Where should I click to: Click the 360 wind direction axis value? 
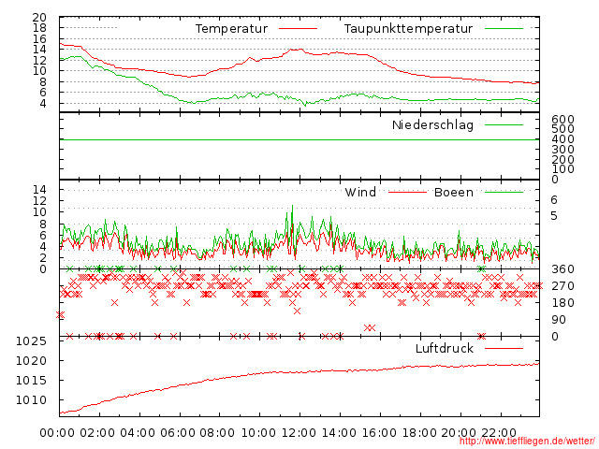562,269
